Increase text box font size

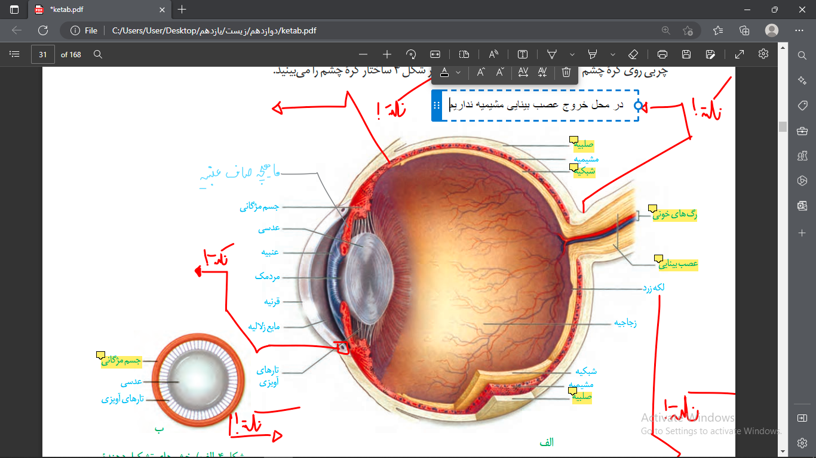pos(481,72)
